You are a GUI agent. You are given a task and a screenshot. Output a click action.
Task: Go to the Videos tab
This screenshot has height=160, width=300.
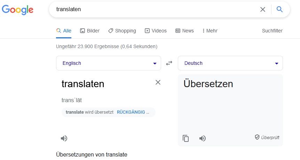156,31
